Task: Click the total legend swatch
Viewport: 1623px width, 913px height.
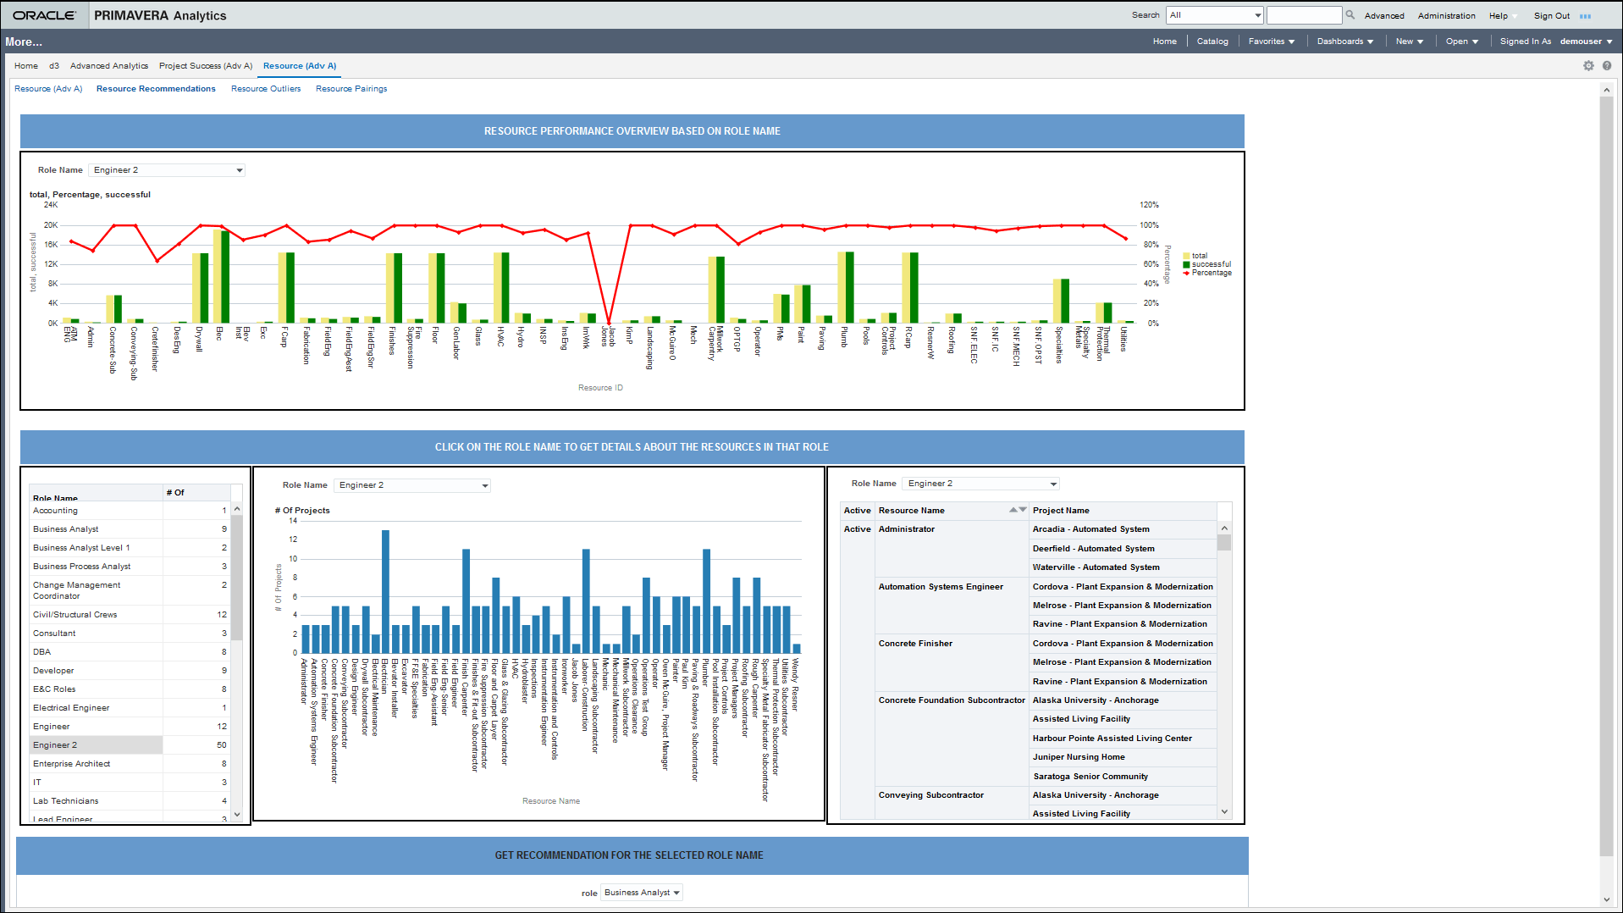Action: [x=1187, y=256]
